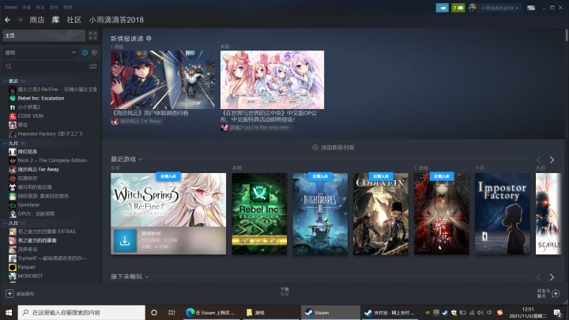569x320 pixels.
Task: Open the 商店 store tab
Action: coord(36,20)
